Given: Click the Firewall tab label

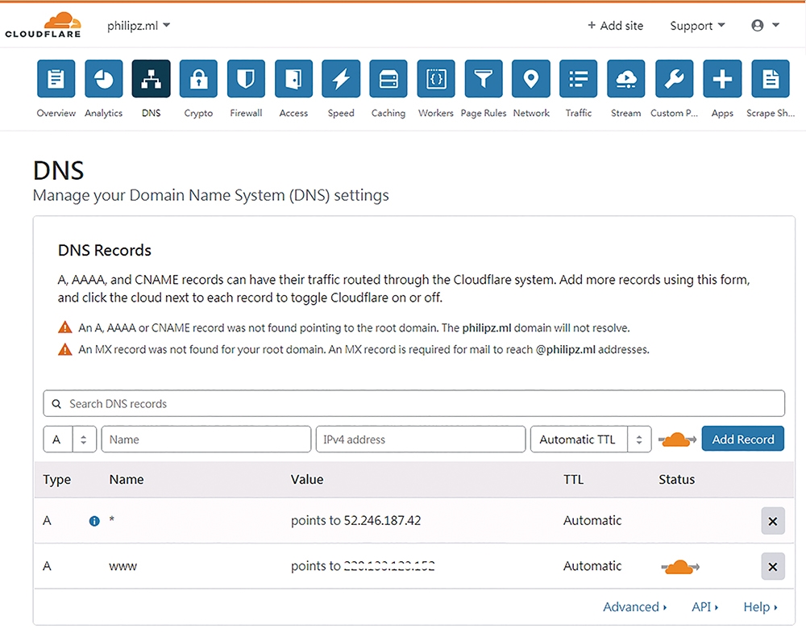Looking at the screenshot, I should click(x=246, y=113).
